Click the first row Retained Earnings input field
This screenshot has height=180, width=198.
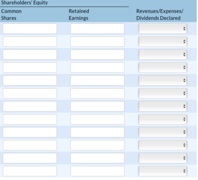click(98, 29)
